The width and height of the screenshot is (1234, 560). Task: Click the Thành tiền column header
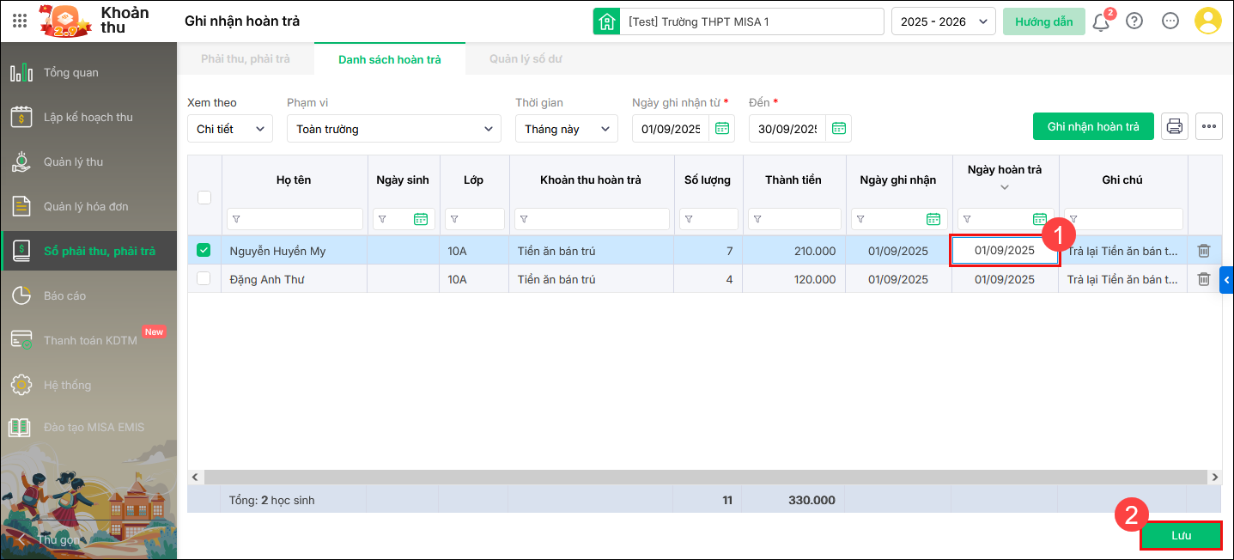(x=793, y=180)
